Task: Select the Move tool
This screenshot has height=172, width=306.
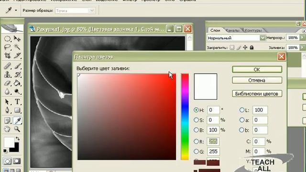Action: pyautogui.click(x=17, y=39)
